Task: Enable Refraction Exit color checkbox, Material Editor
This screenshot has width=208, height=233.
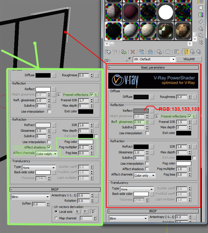Action: [194, 158]
